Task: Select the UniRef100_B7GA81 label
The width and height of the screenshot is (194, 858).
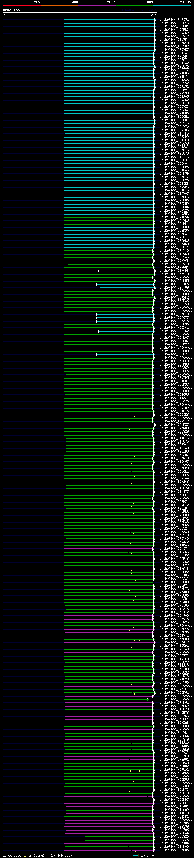Action: [174, 760]
